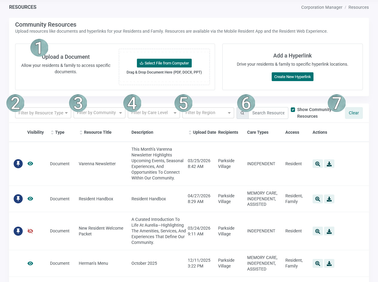378x282 pixels.
Task: Open the Filter by Region dropdown
Action: 208,113
